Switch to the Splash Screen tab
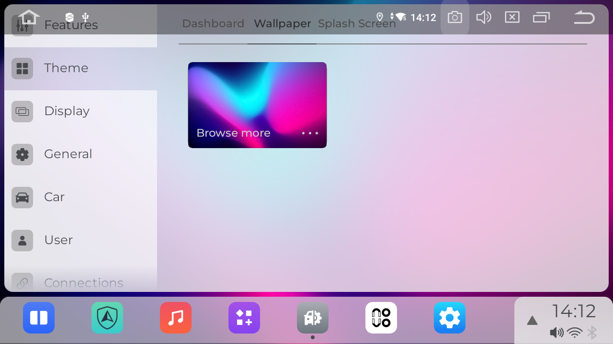613x344 pixels. tap(357, 24)
